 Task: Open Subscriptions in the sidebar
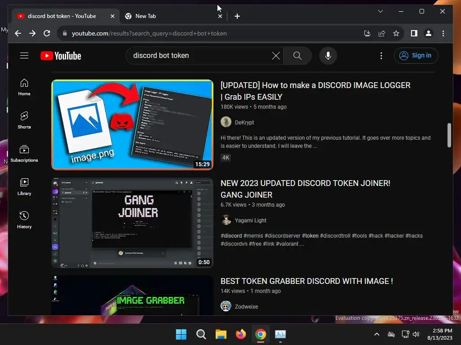(x=24, y=154)
